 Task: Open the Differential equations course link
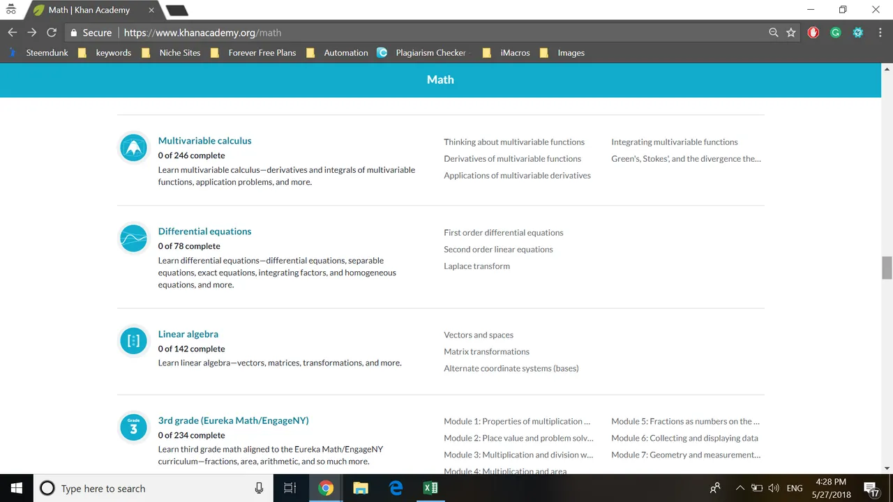pyautogui.click(x=204, y=231)
